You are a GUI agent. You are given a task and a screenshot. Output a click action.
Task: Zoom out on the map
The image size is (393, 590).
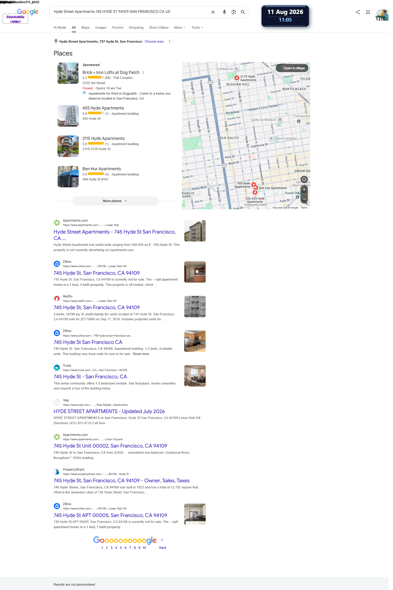tap(304, 200)
